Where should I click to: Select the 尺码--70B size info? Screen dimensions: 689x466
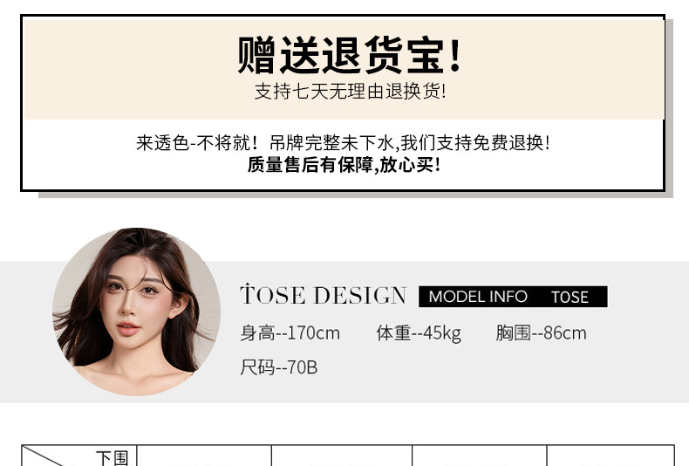coord(278,367)
